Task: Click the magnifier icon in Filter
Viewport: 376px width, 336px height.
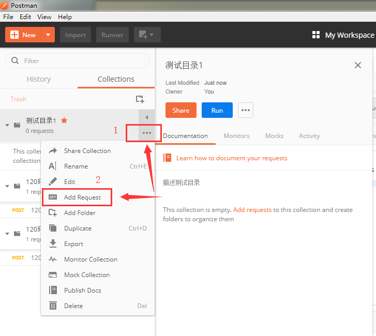Action: coord(15,60)
